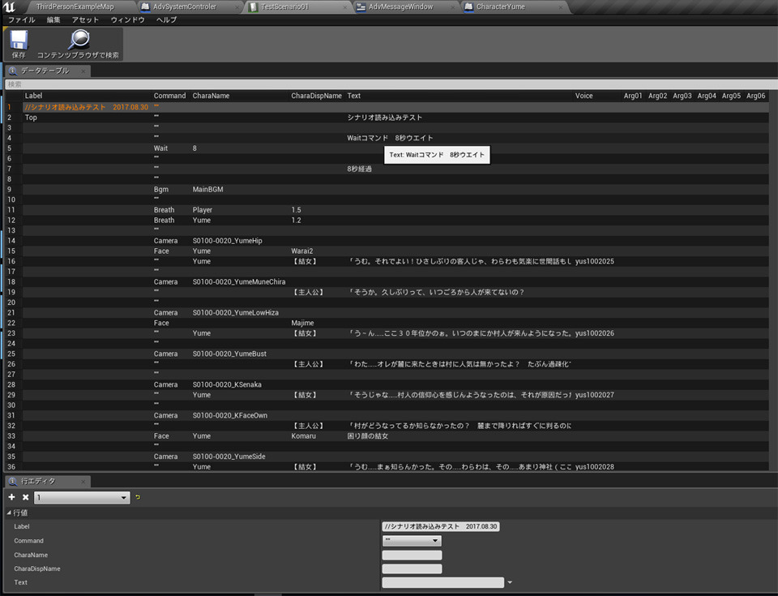778x596 pixels.
Task: Click the AdvSystemControler tab blueprint icon
Action: tap(145, 7)
